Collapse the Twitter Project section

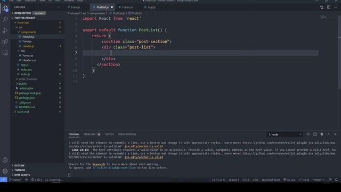[x=37, y=18]
